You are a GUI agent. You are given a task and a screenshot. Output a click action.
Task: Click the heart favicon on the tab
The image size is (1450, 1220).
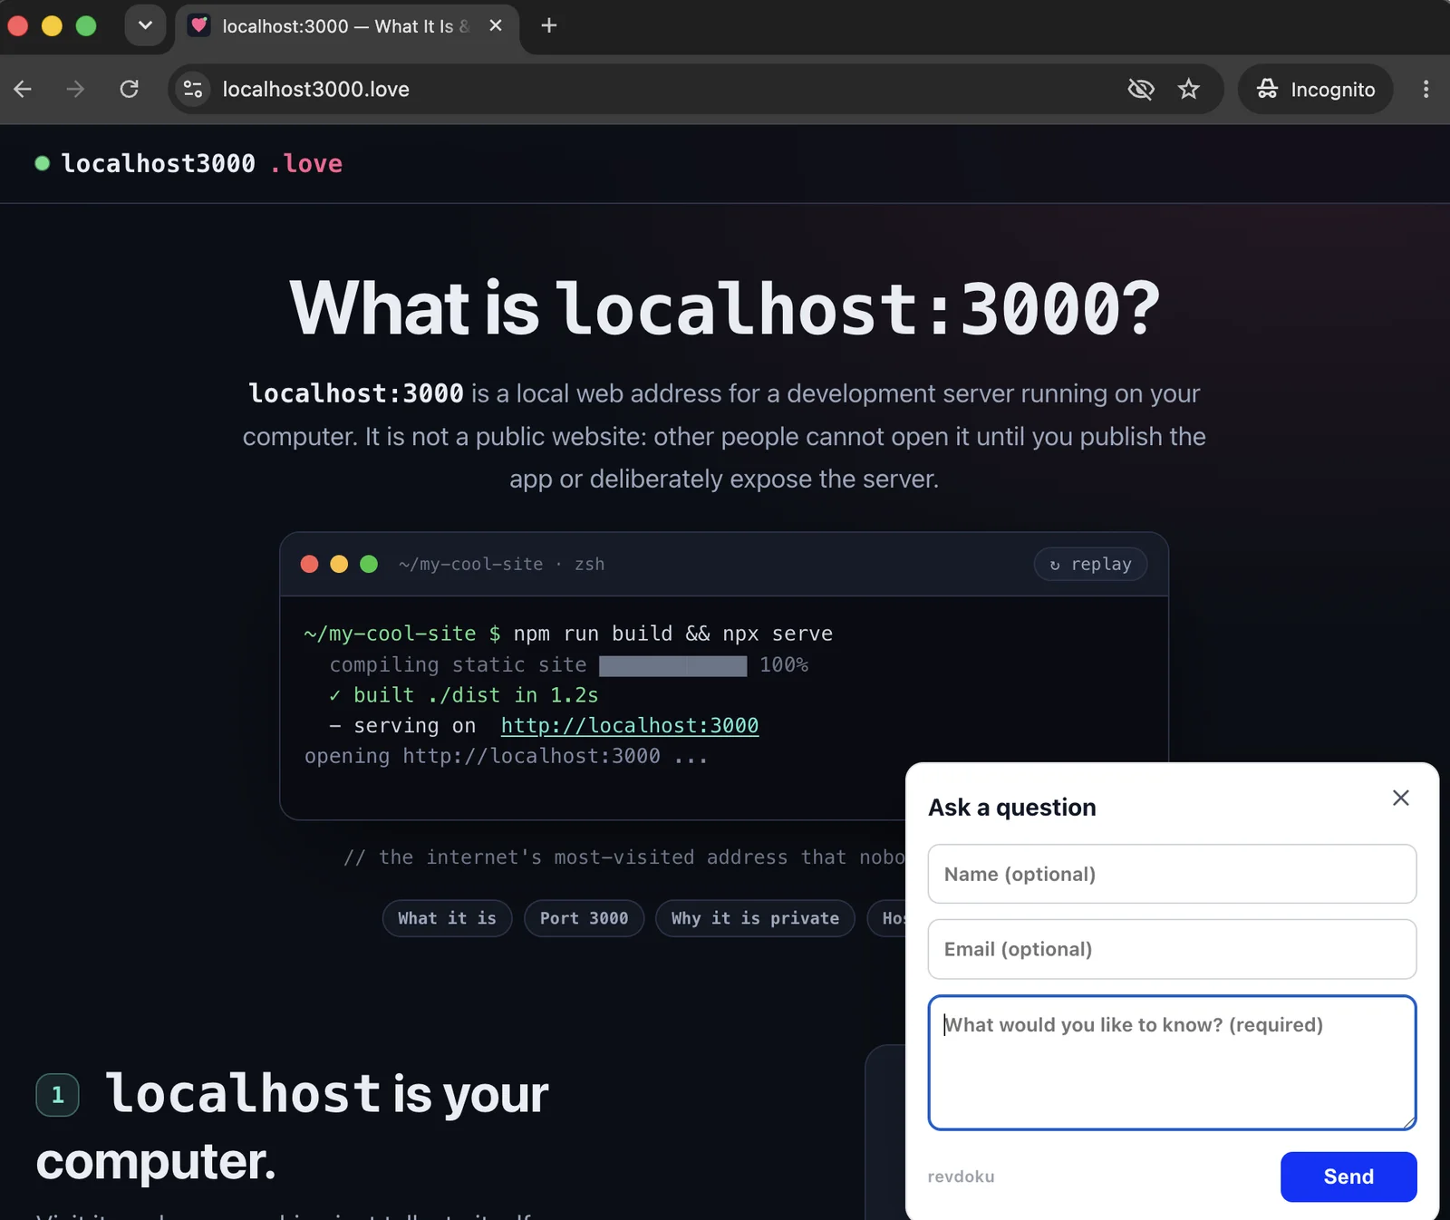point(199,25)
